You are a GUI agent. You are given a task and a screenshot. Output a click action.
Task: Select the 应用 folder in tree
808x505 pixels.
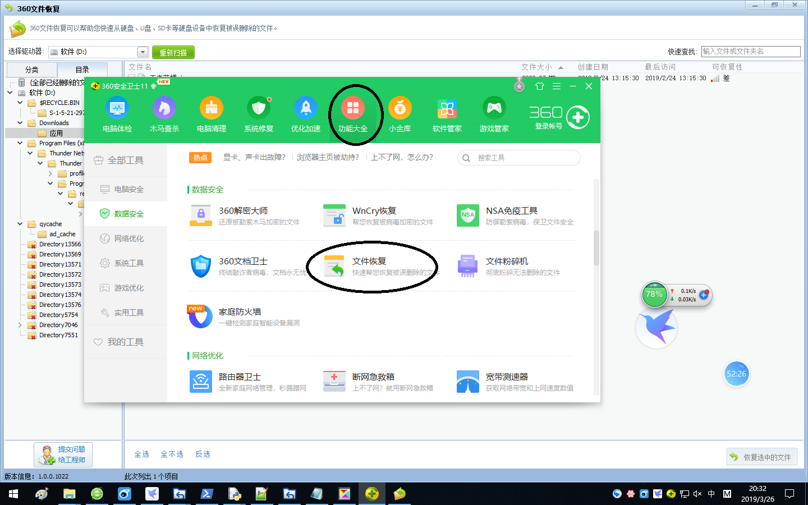56,133
